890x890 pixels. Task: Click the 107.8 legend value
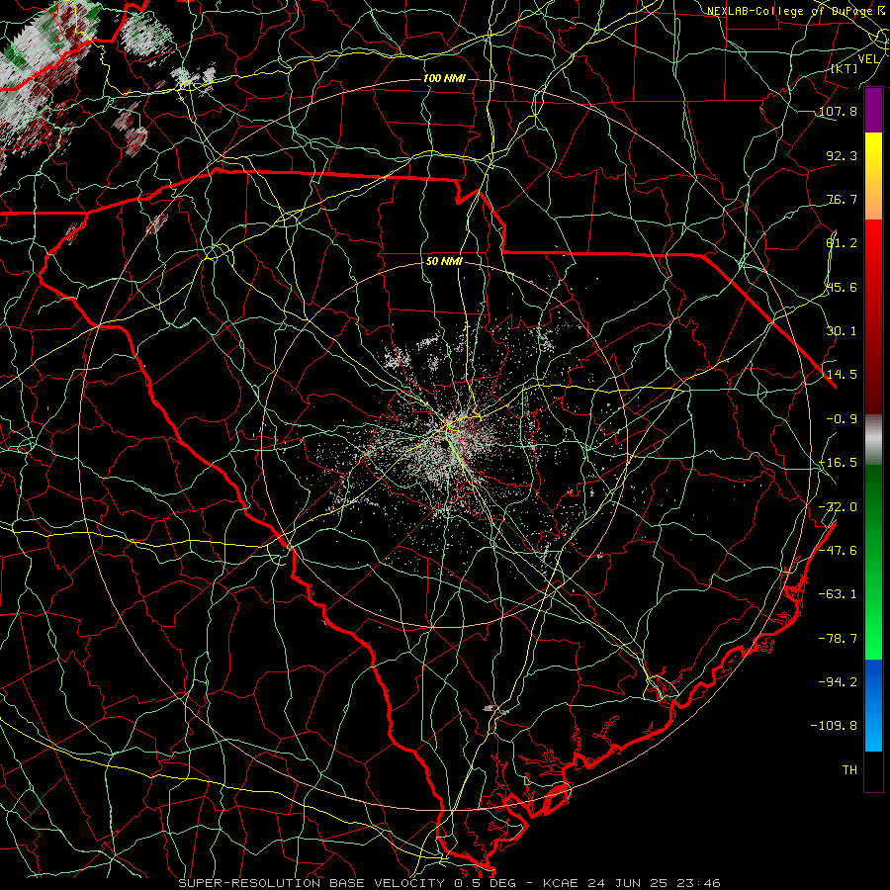click(838, 111)
